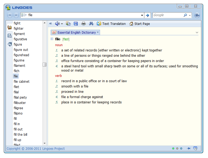Select 'figure out' in word list

click(x=21, y=50)
